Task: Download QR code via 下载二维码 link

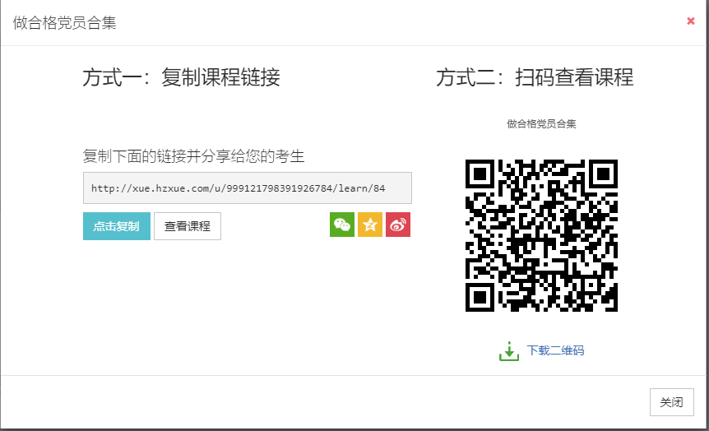Action: [555, 350]
